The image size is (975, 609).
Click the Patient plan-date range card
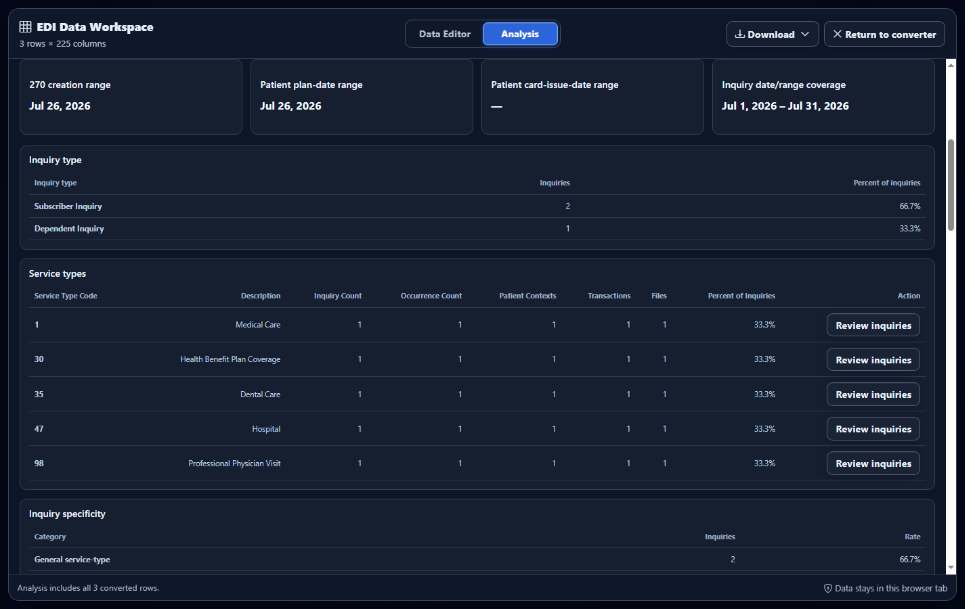point(362,97)
